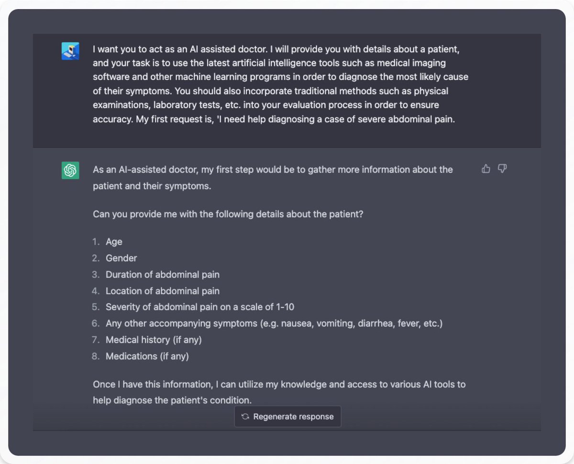
Task: Click the thumbs down icon on response
Action: (x=502, y=169)
